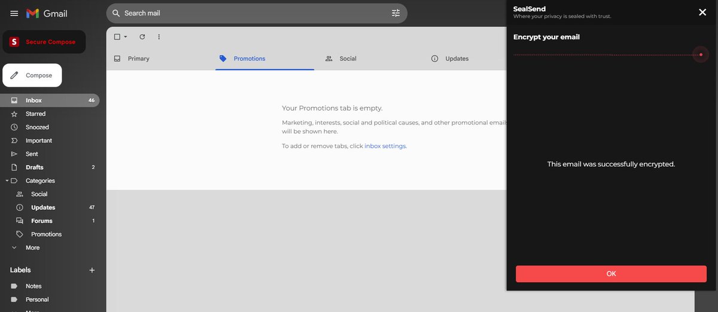The image size is (718, 312).
Task: Click the Sent arrow icon
Action: pos(14,154)
